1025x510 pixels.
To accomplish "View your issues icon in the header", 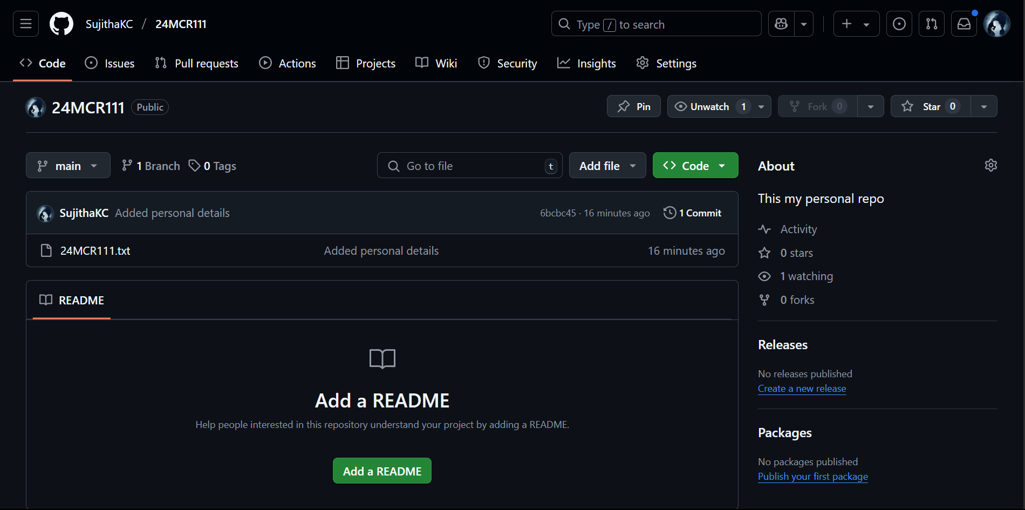I will [x=899, y=24].
